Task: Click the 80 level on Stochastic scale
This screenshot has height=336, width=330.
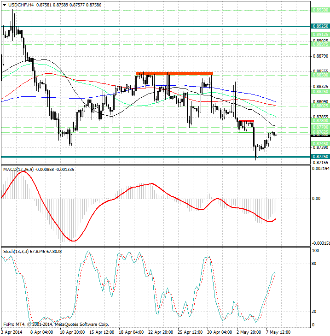Action: coord(314,264)
